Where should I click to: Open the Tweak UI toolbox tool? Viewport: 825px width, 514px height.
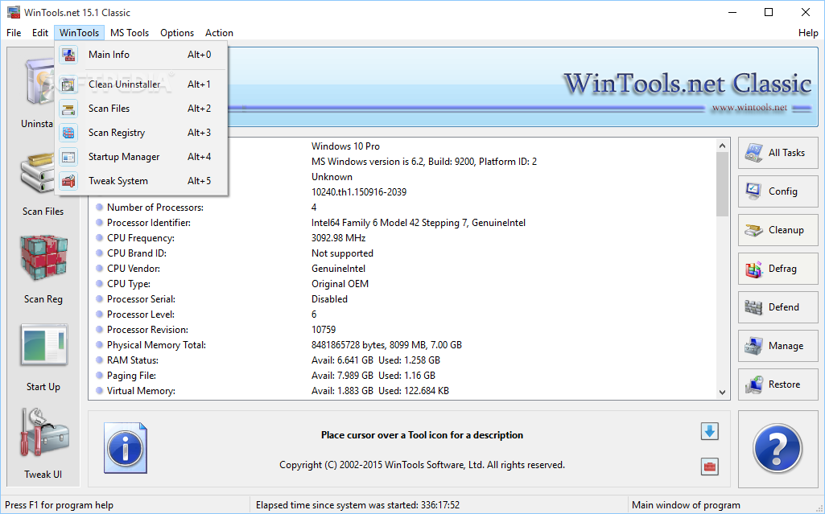tap(43, 444)
